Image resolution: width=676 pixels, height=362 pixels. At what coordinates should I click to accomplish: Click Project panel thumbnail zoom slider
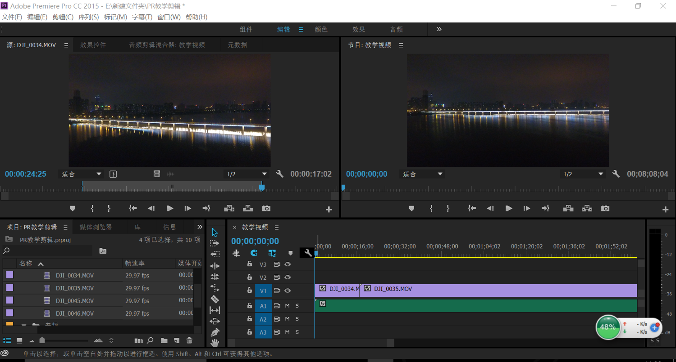(42, 340)
